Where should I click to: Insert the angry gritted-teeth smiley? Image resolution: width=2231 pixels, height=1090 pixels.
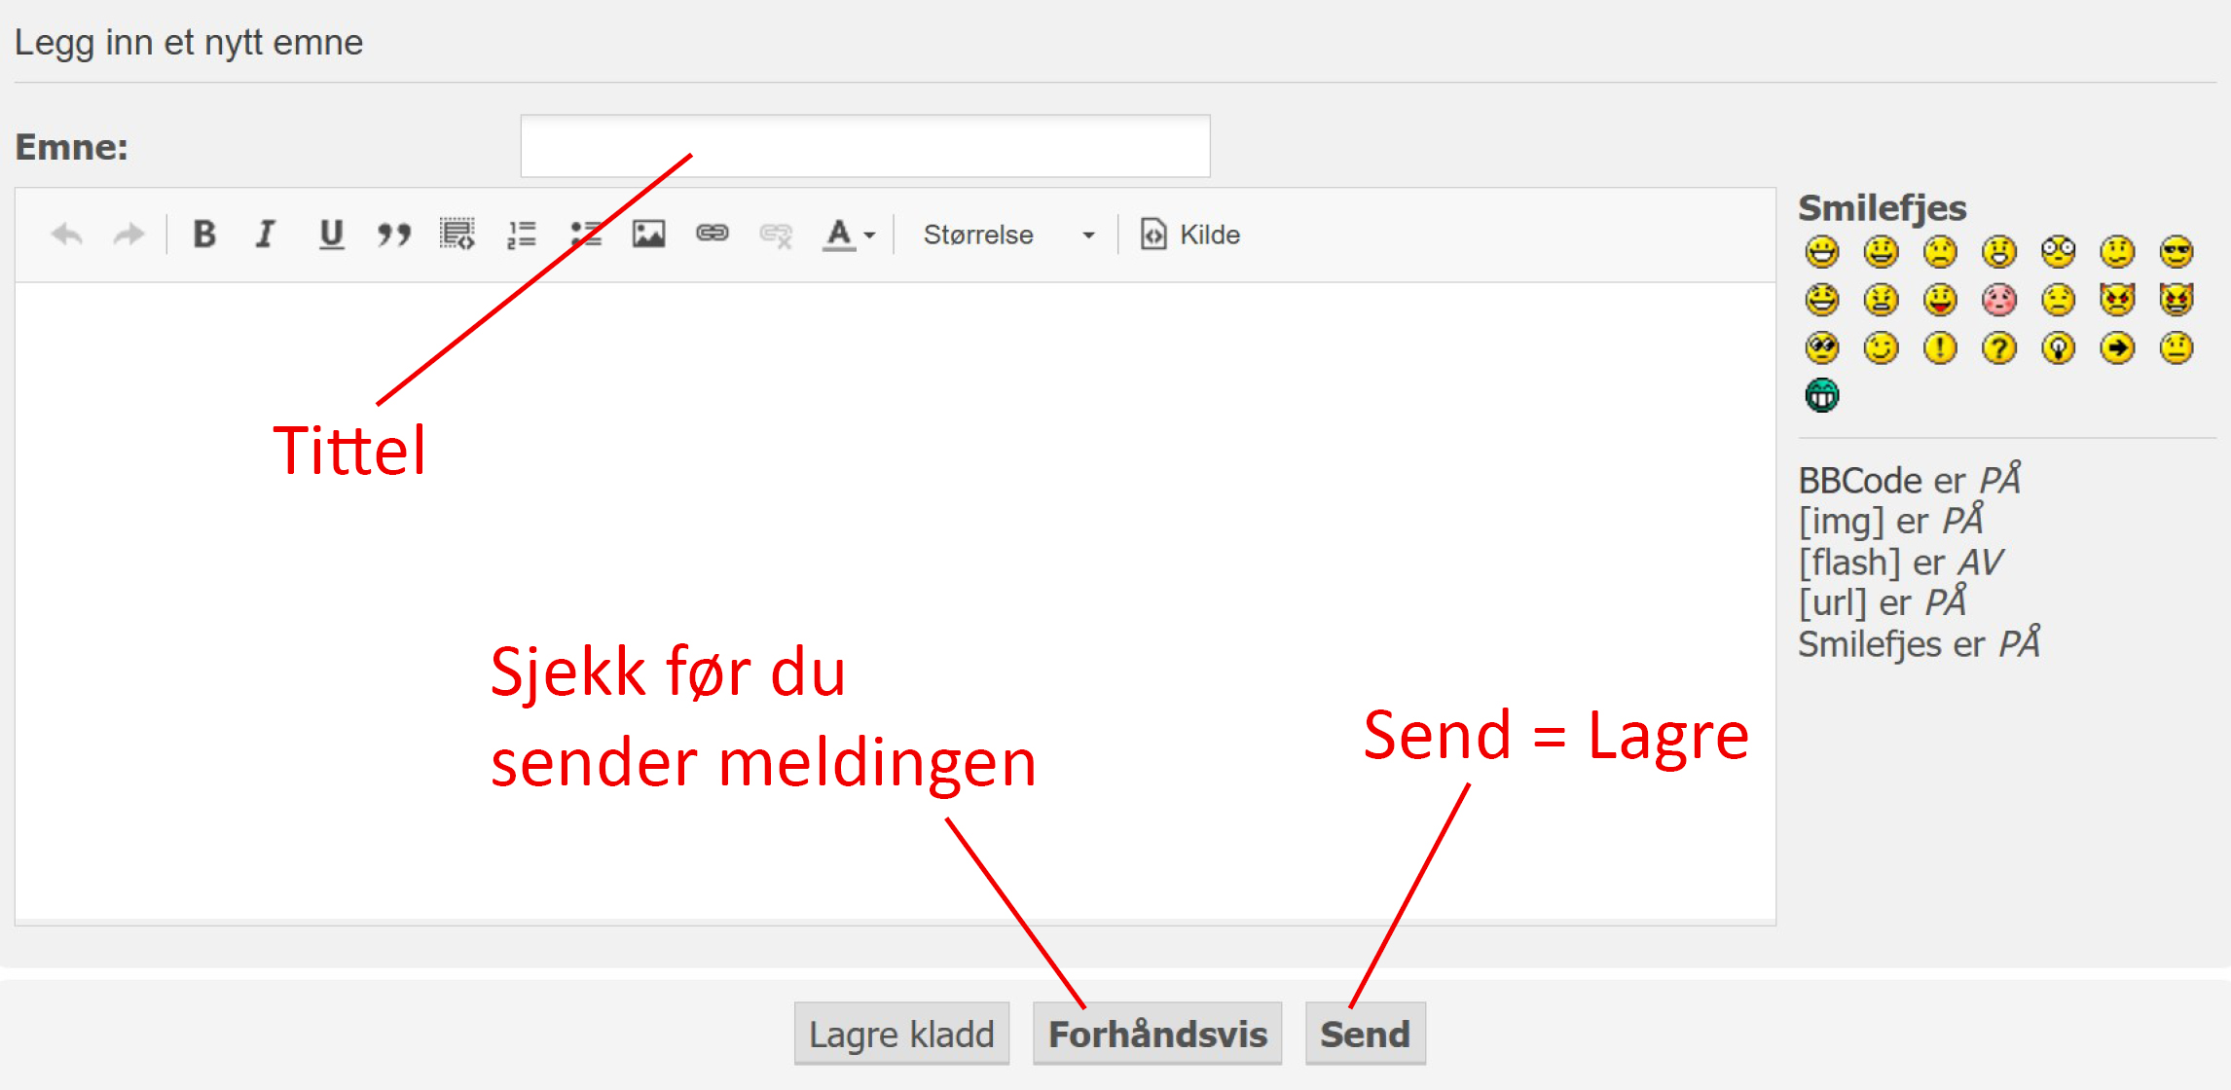tap(1881, 300)
